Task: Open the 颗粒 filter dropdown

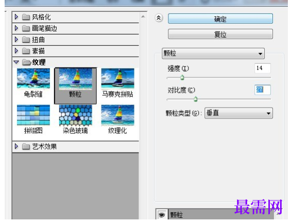Action: pyautogui.click(x=213, y=54)
